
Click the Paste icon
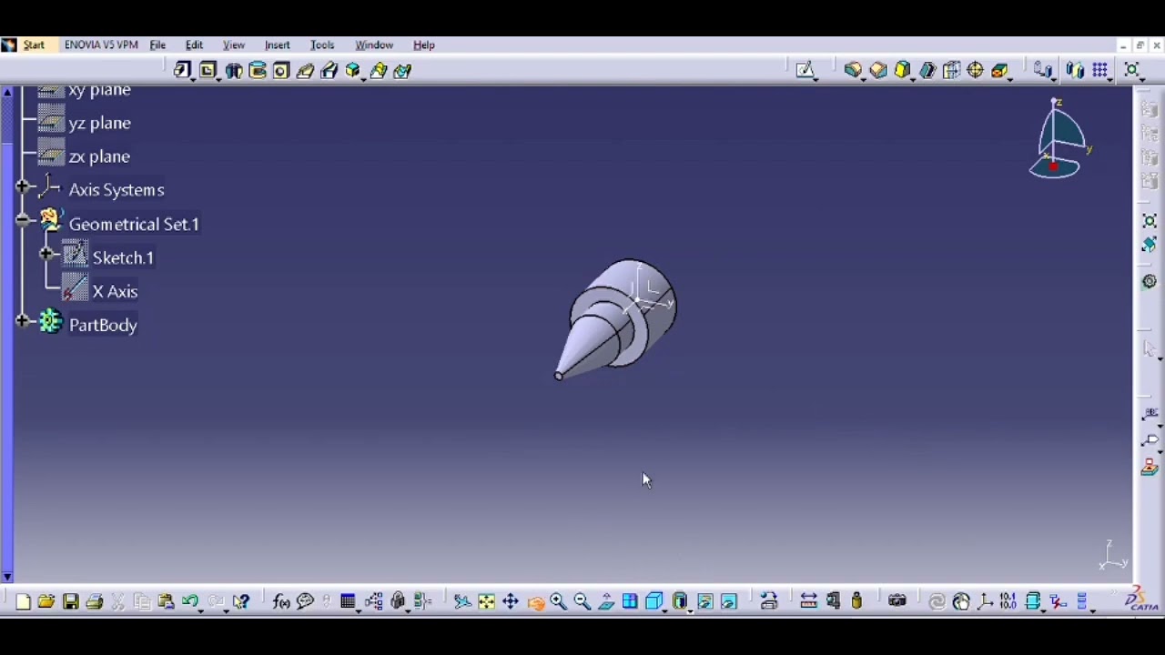coord(166,601)
